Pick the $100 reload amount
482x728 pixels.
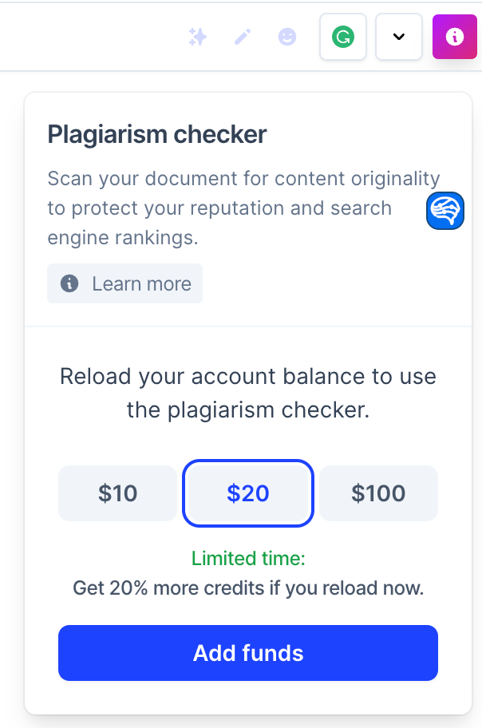(x=378, y=493)
